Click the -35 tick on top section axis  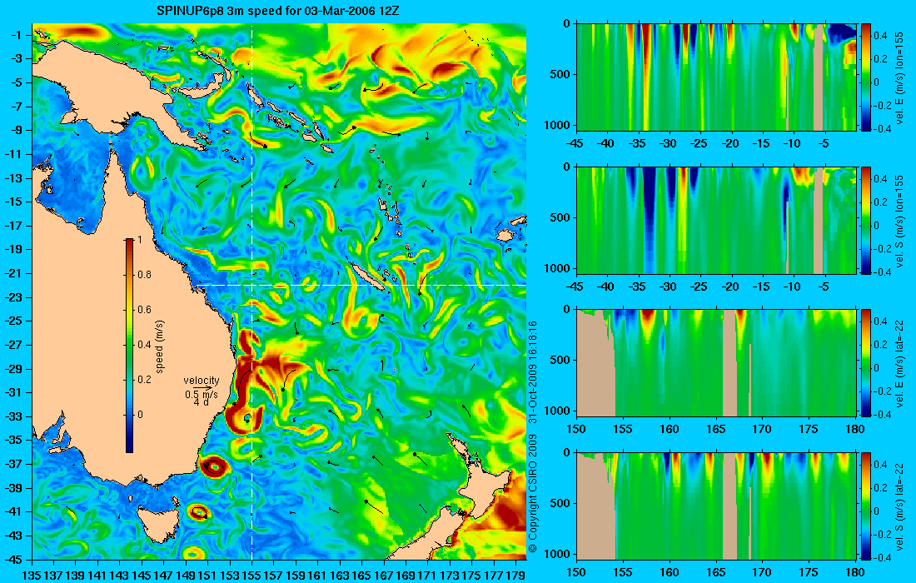click(x=637, y=143)
